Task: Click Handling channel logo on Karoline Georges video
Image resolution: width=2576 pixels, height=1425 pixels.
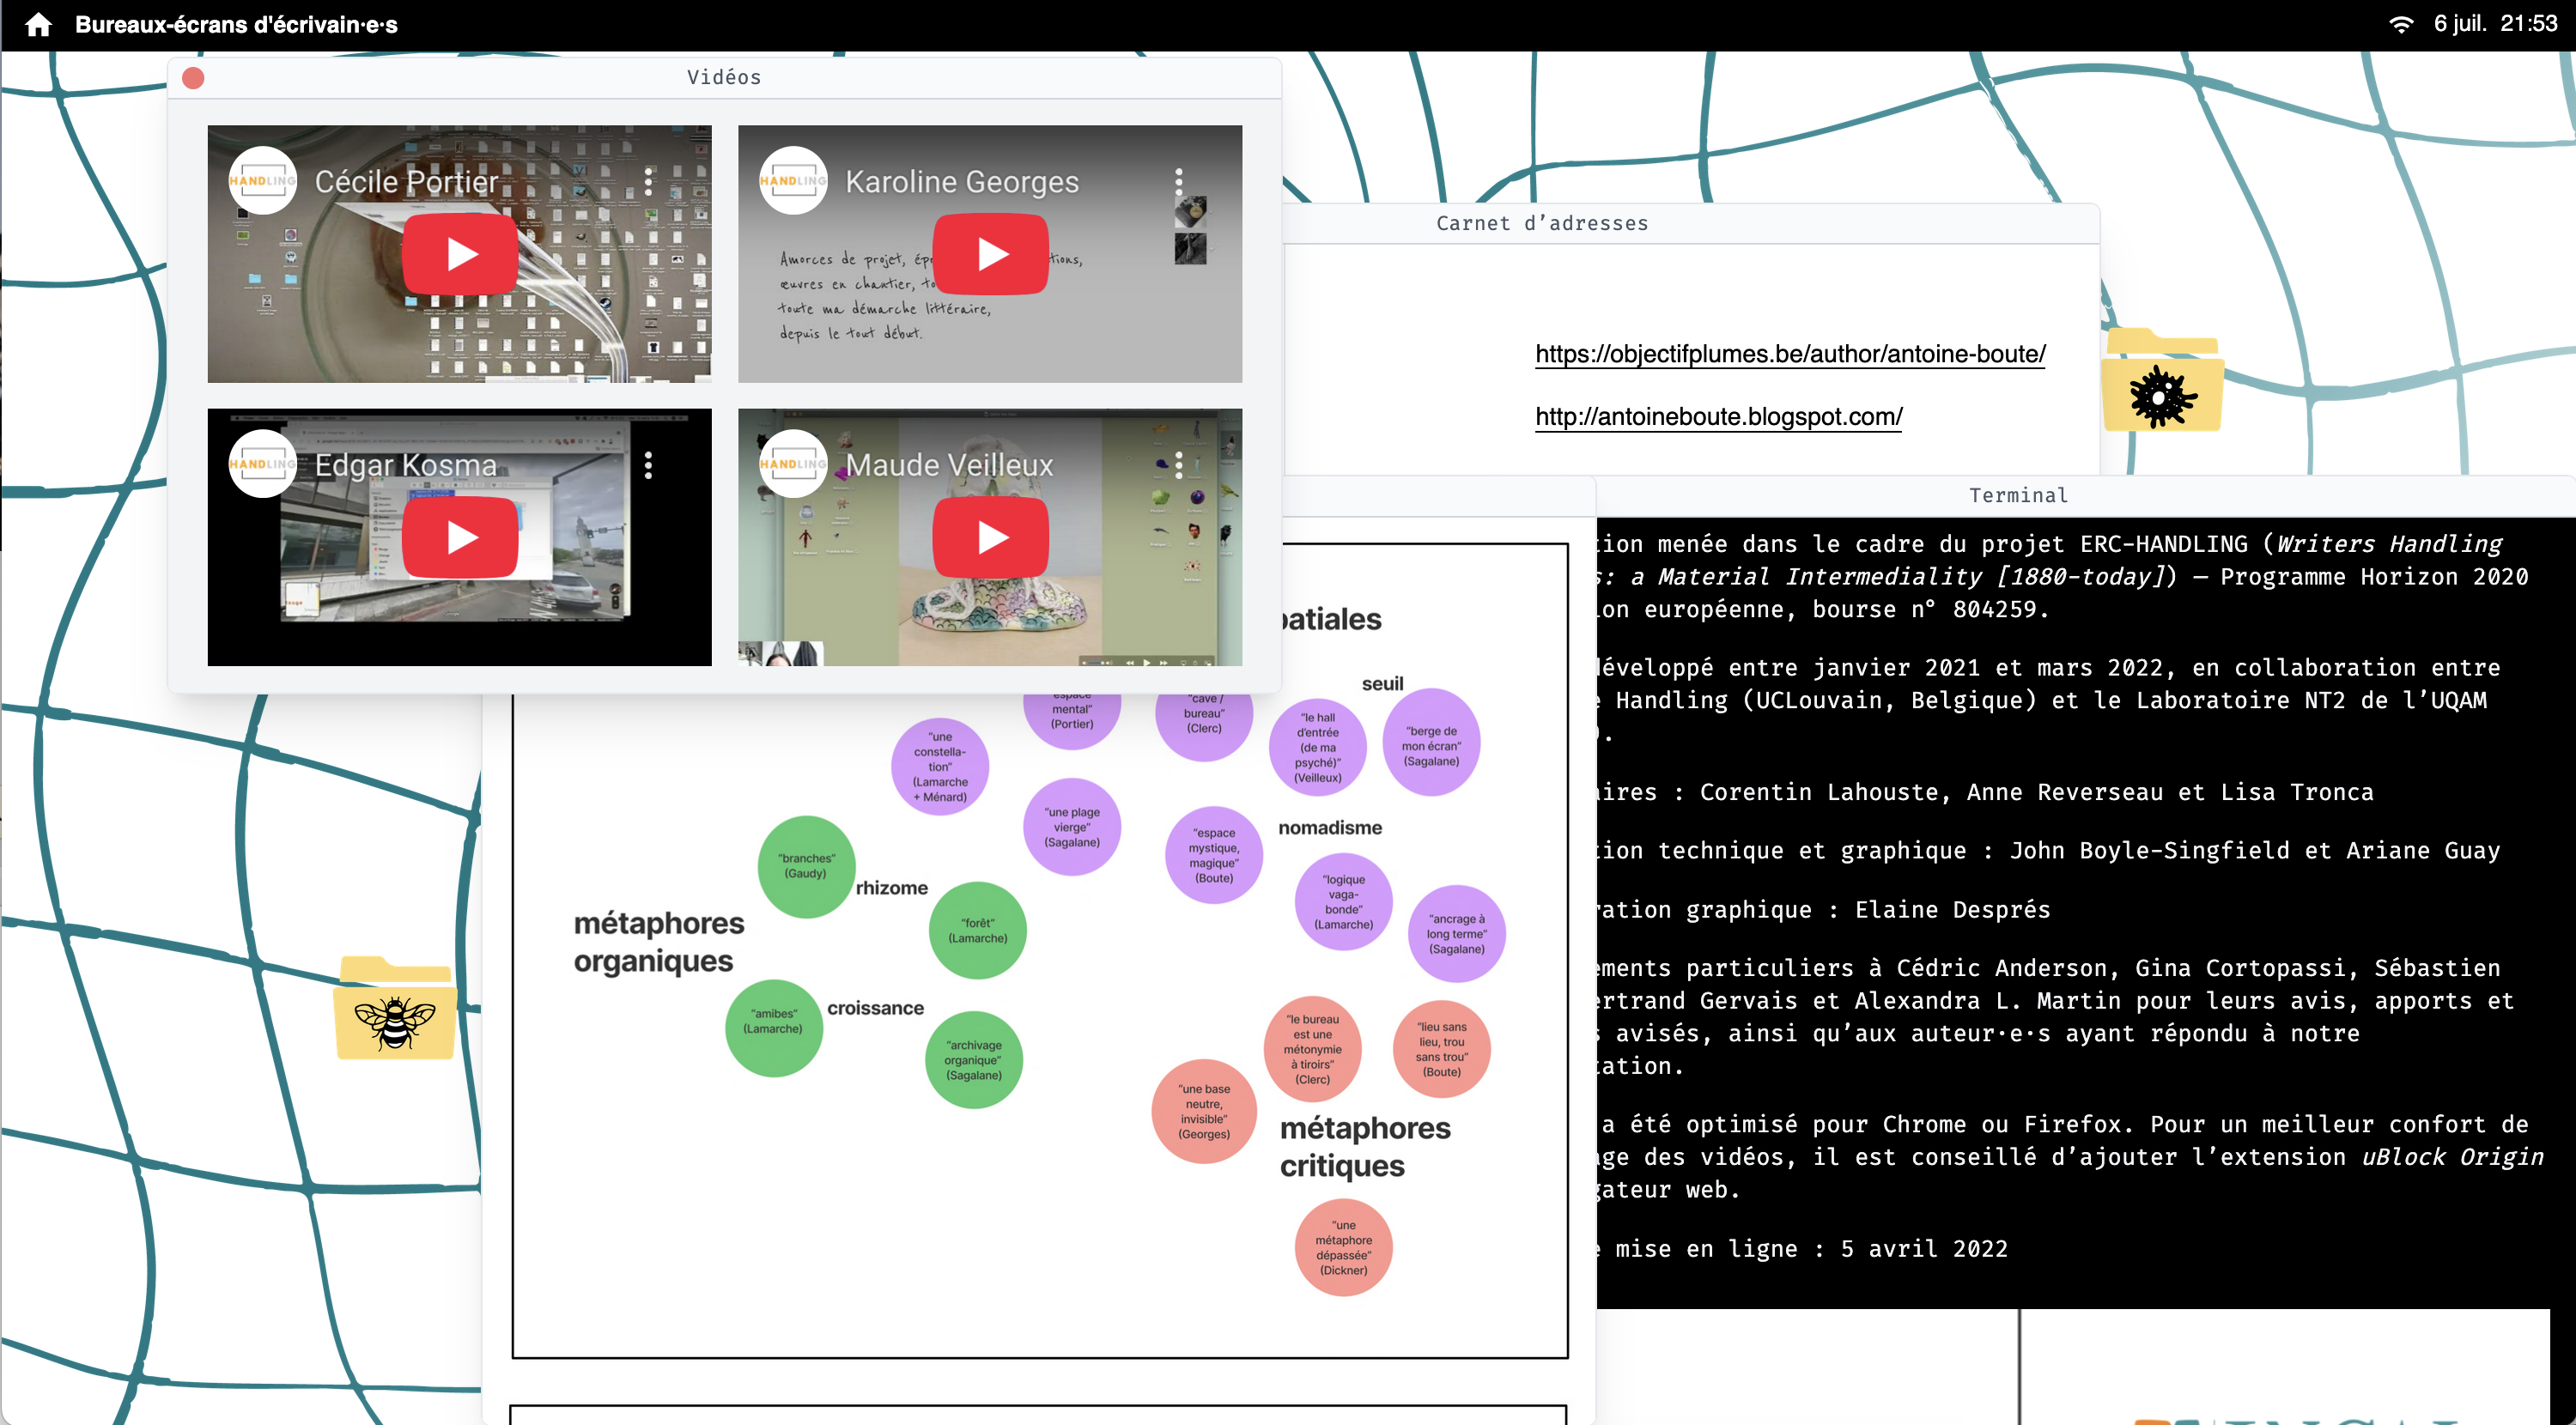Action: pyautogui.click(x=793, y=181)
